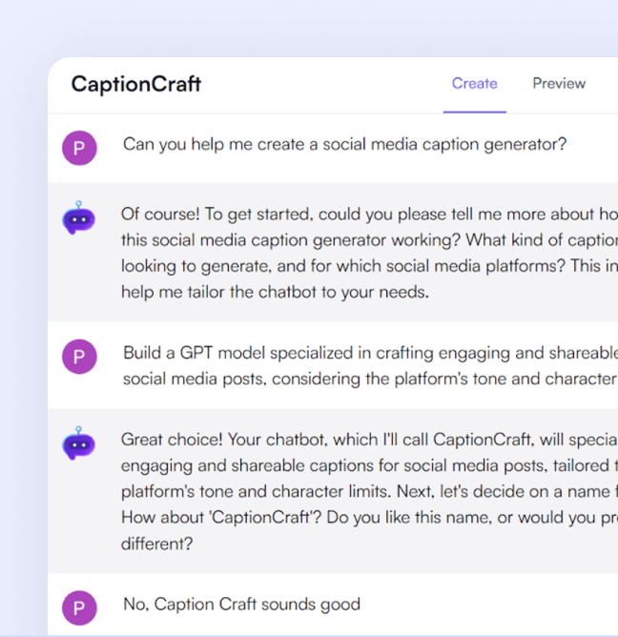Click the 'Of course! To get started' line
Viewport: 618px width, 637px height.
pos(368,214)
